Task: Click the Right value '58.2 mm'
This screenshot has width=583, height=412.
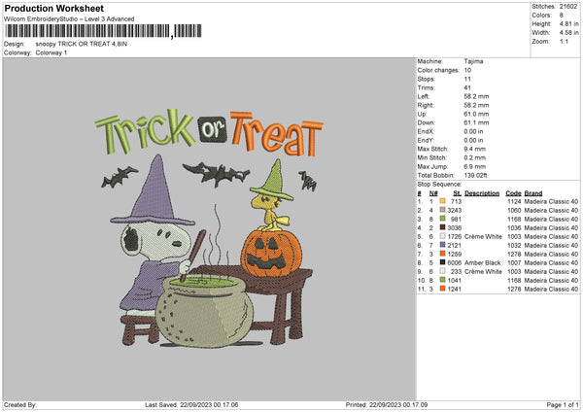Action: tap(477, 105)
